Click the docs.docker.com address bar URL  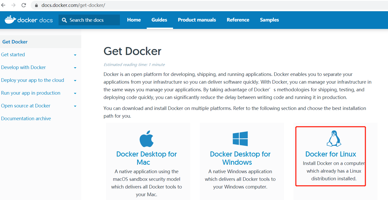(x=73, y=5)
